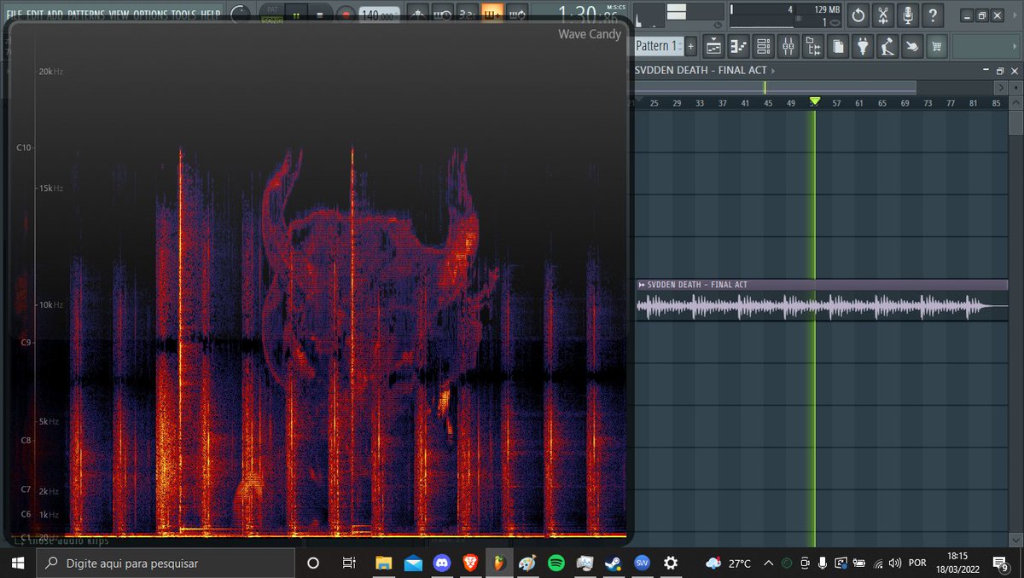The image size is (1024, 578).
Task: Toggle the countdown before recording
Action: 467,14
